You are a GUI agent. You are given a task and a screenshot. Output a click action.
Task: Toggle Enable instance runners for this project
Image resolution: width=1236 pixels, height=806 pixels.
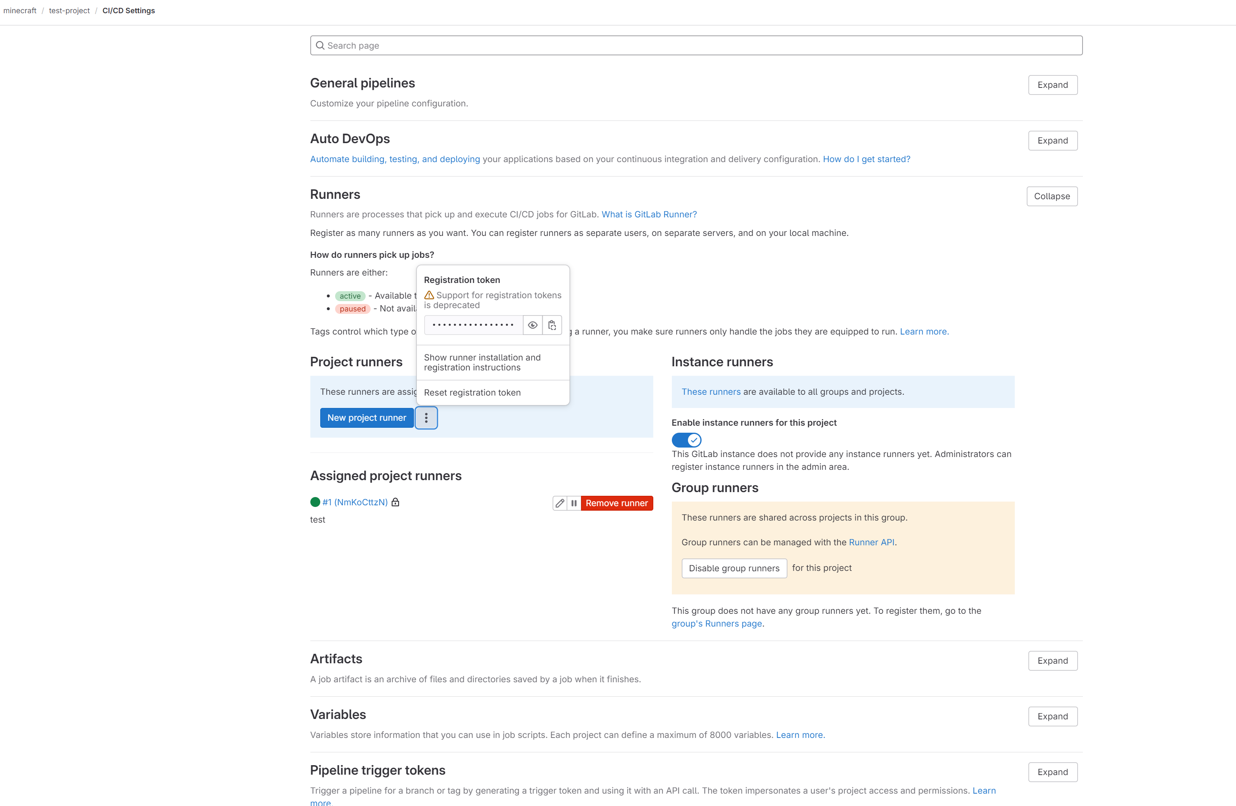pyautogui.click(x=686, y=440)
